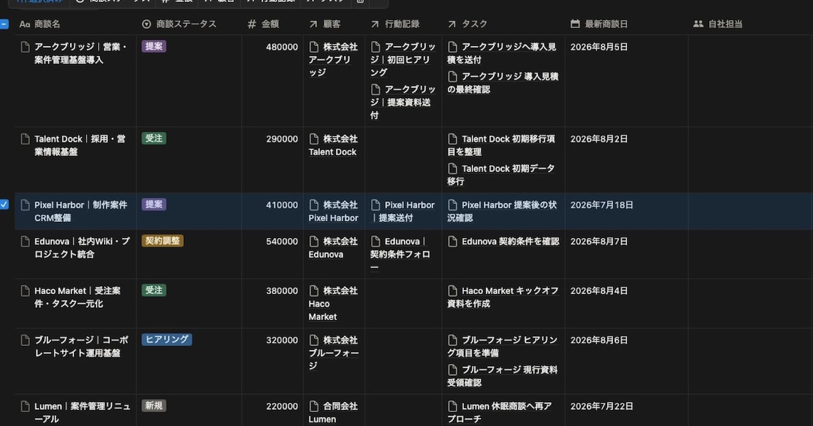Click icon of アークブリッジ｜初回ヒアリング record
Image resolution: width=813 pixels, height=426 pixels.
click(376, 47)
